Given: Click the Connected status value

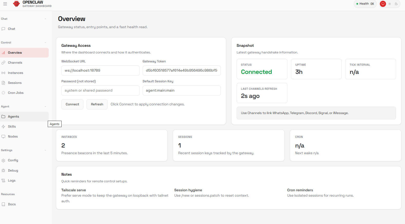Looking at the screenshot, I should tap(256, 72).
